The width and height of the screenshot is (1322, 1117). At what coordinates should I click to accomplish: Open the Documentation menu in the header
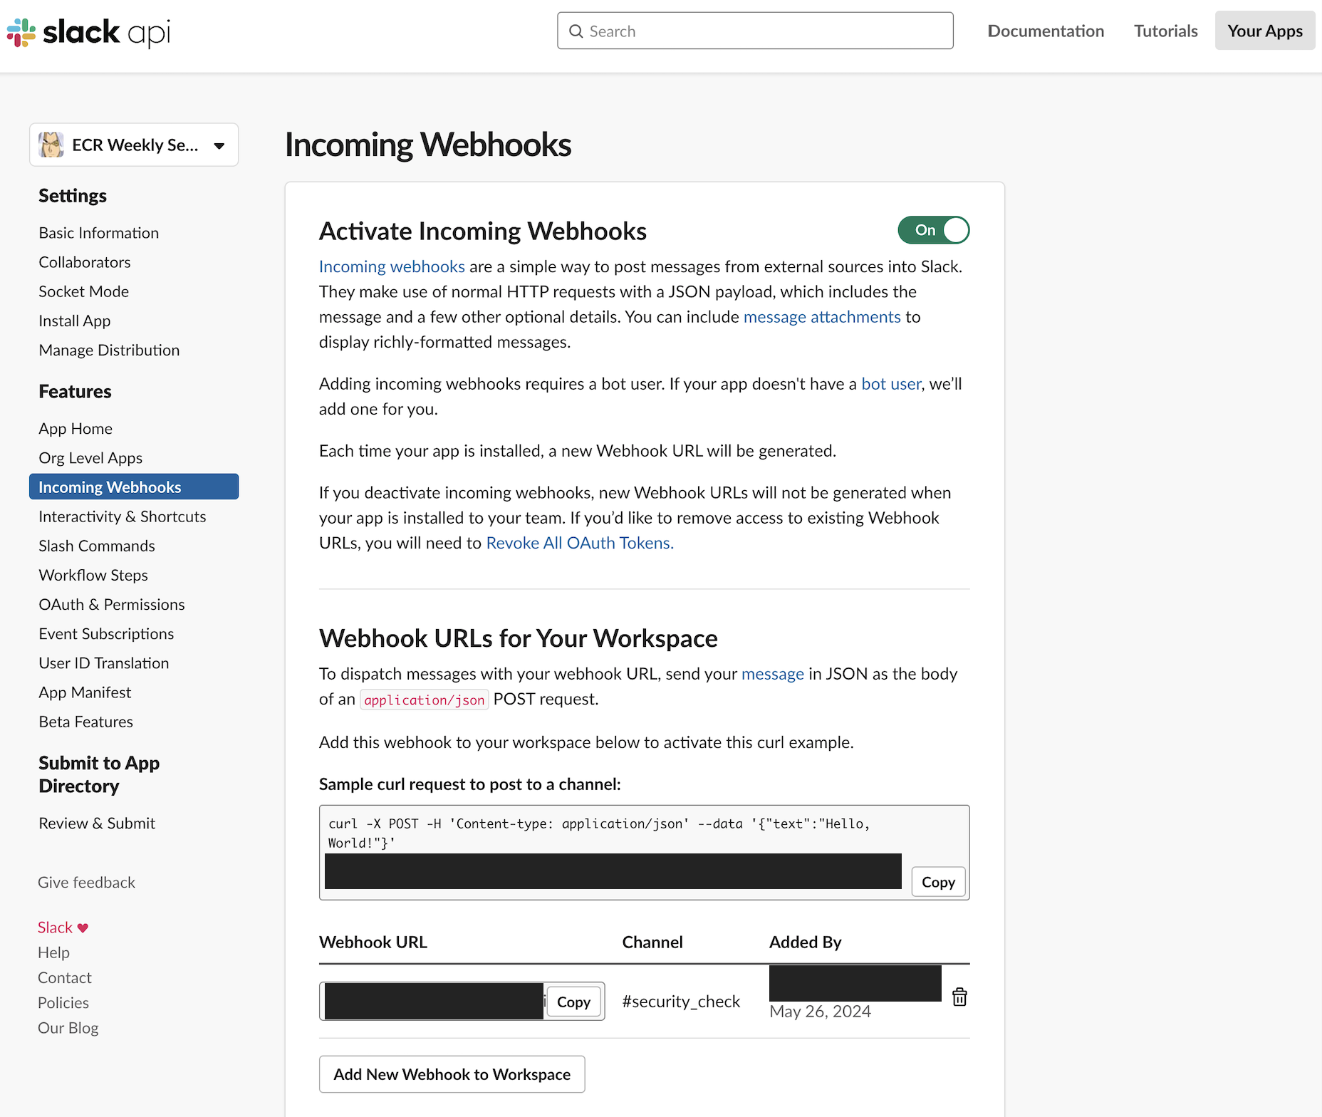[x=1046, y=31]
